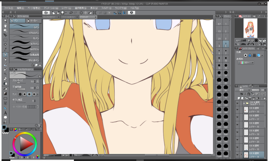Click the navigator canvas thumbnail

250,28
